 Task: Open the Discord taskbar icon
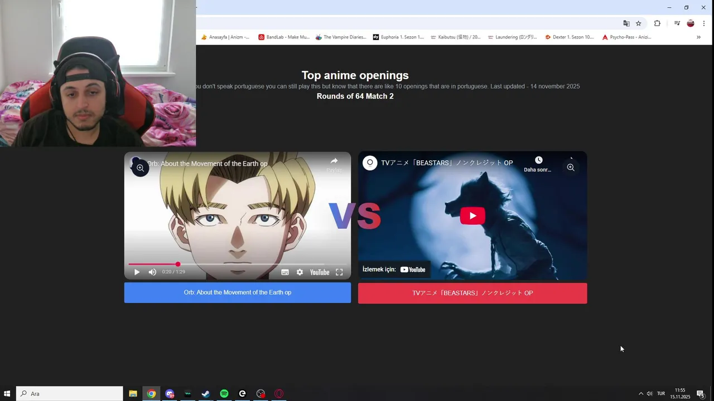pos(170,394)
